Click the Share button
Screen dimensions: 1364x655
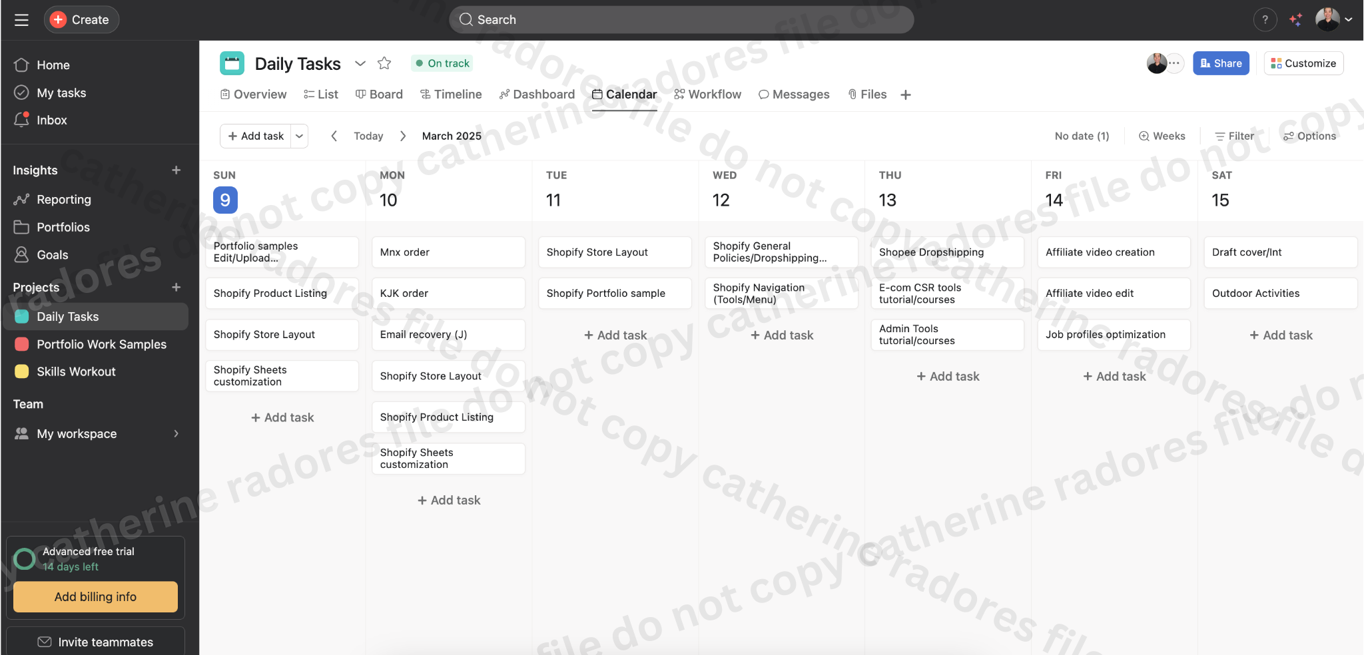(1221, 63)
